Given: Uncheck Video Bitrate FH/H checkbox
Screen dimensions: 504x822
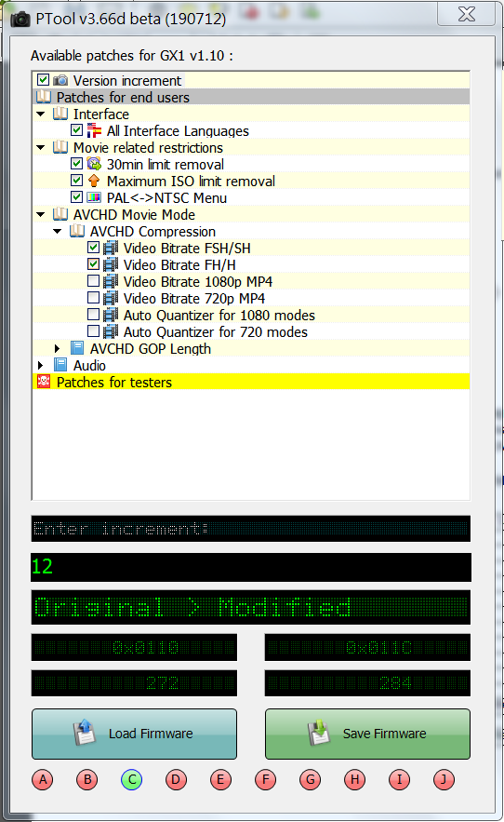Looking at the screenshot, I should click(x=93, y=264).
